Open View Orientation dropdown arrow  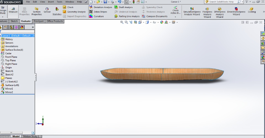click(144, 22)
